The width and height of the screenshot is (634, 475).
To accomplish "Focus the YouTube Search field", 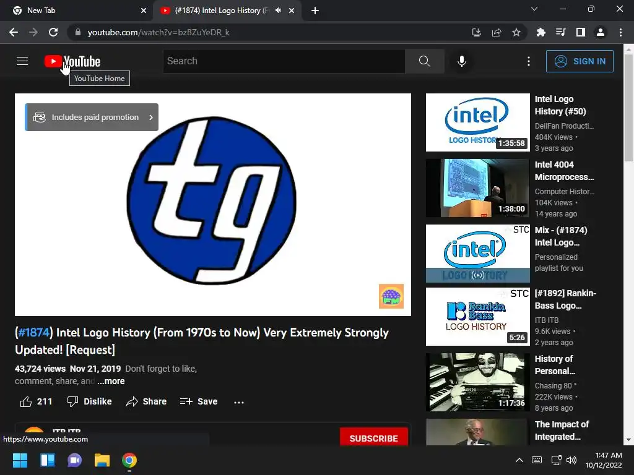I will coord(284,61).
